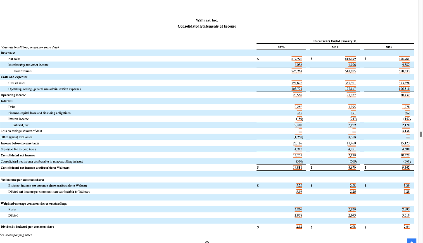Select 2018 diluted shares outstanding 3,010

click(406, 215)
